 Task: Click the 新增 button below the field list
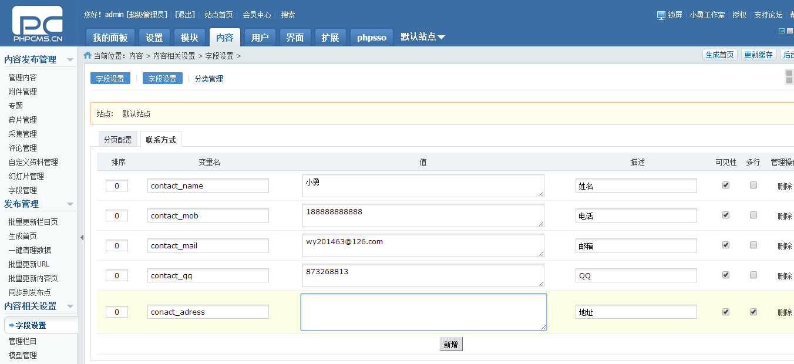pos(451,344)
